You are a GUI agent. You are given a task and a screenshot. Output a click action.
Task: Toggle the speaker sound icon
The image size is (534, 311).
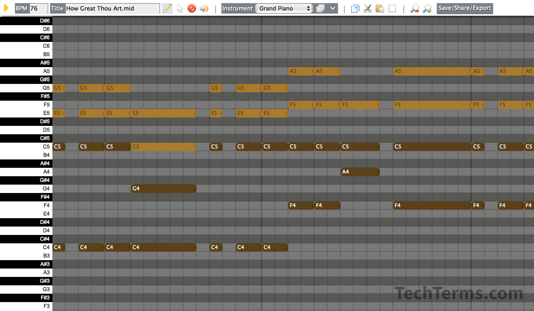(204, 8)
